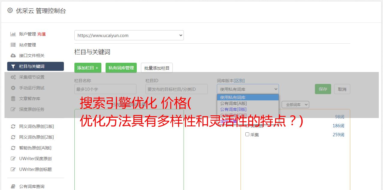Click the 栏目与关键词 page heading
Screen dimensions: 383x190
click(92, 52)
